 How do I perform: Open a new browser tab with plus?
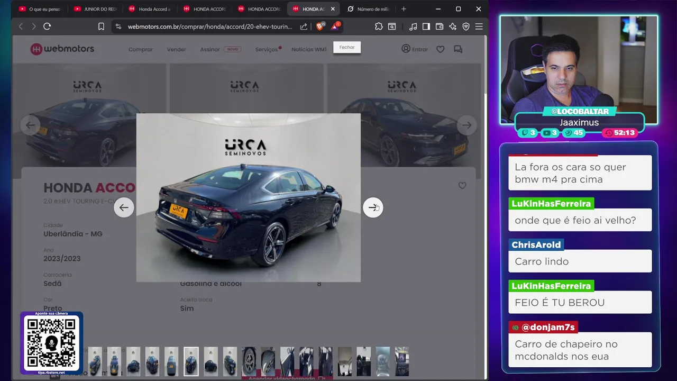pyautogui.click(x=404, y=9)
